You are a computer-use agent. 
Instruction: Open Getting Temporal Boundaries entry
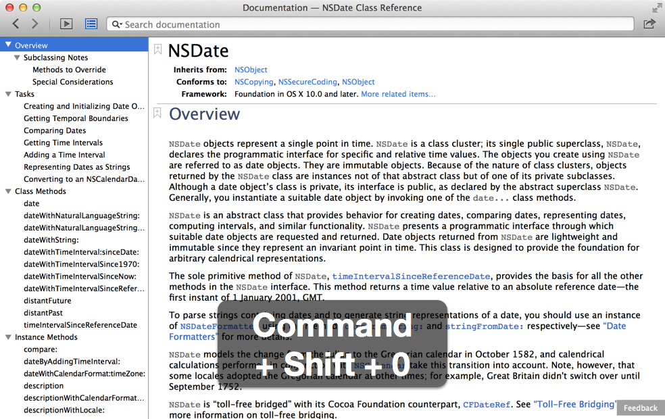pyautogui.click(x=76, y=118)
